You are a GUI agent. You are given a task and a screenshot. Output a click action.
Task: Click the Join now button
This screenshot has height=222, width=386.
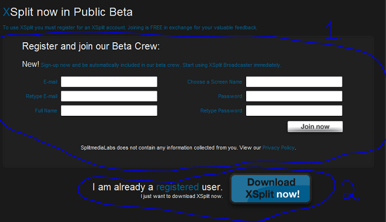point(315,127)
